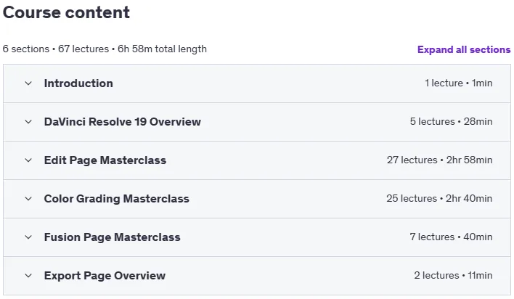The image size is (514, 299).
Task: Click the 5 lectures • 28min label
Action: (x=451, y=122)
